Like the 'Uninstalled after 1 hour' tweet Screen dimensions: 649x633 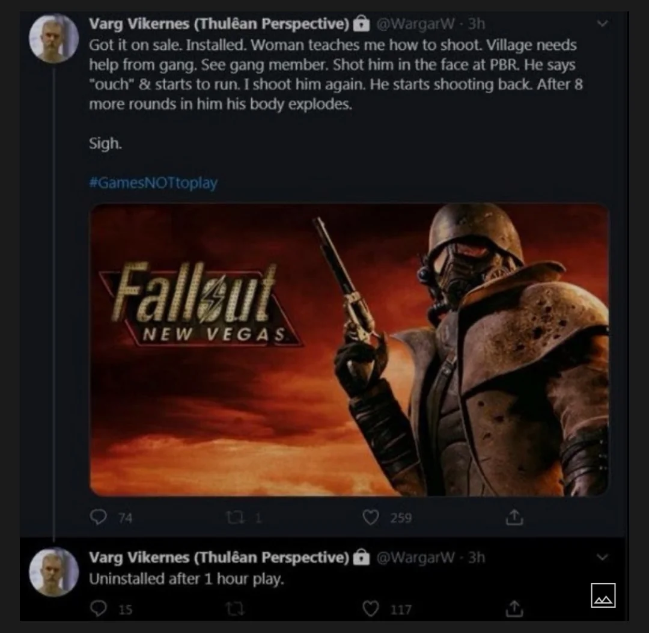[x=371, y=609]
